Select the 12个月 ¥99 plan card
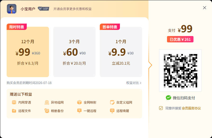 click(28, 52)
